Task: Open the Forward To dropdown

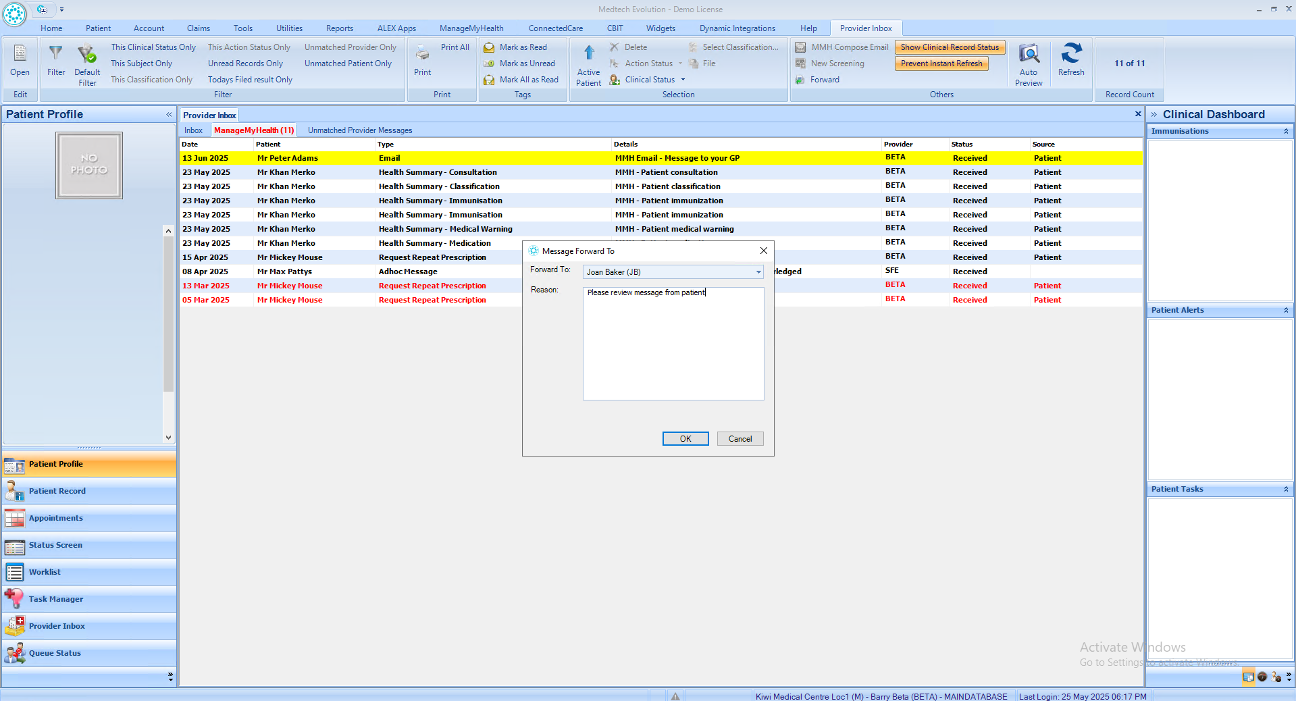Action: coord(758,272)
